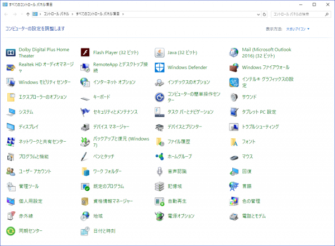Expand chevron after コントロール パネル breadcrumb
This screenshot has height=246, width=335.
pos(73,14)
